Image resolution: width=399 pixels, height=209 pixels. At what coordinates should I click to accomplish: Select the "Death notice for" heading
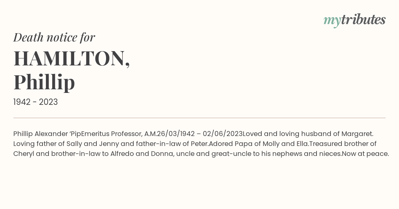(54, 37)
